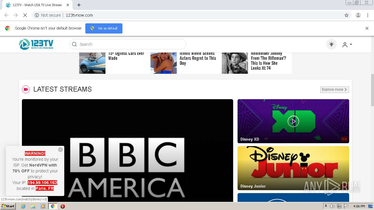Click the IP address 194.99.106.163
This screenshot has width=374, height=210.
[x=42, y=183]
